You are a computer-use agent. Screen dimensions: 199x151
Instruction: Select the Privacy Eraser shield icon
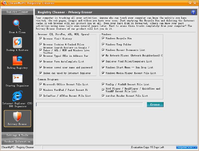pos(17,117)
